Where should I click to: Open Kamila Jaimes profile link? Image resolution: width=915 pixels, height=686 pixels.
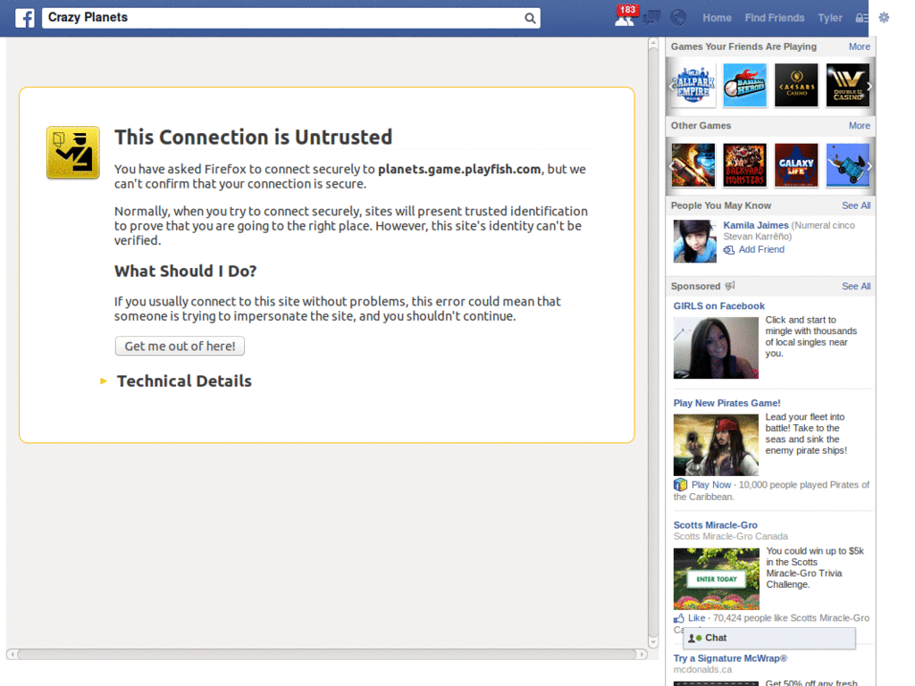click(x=756, y=225)
